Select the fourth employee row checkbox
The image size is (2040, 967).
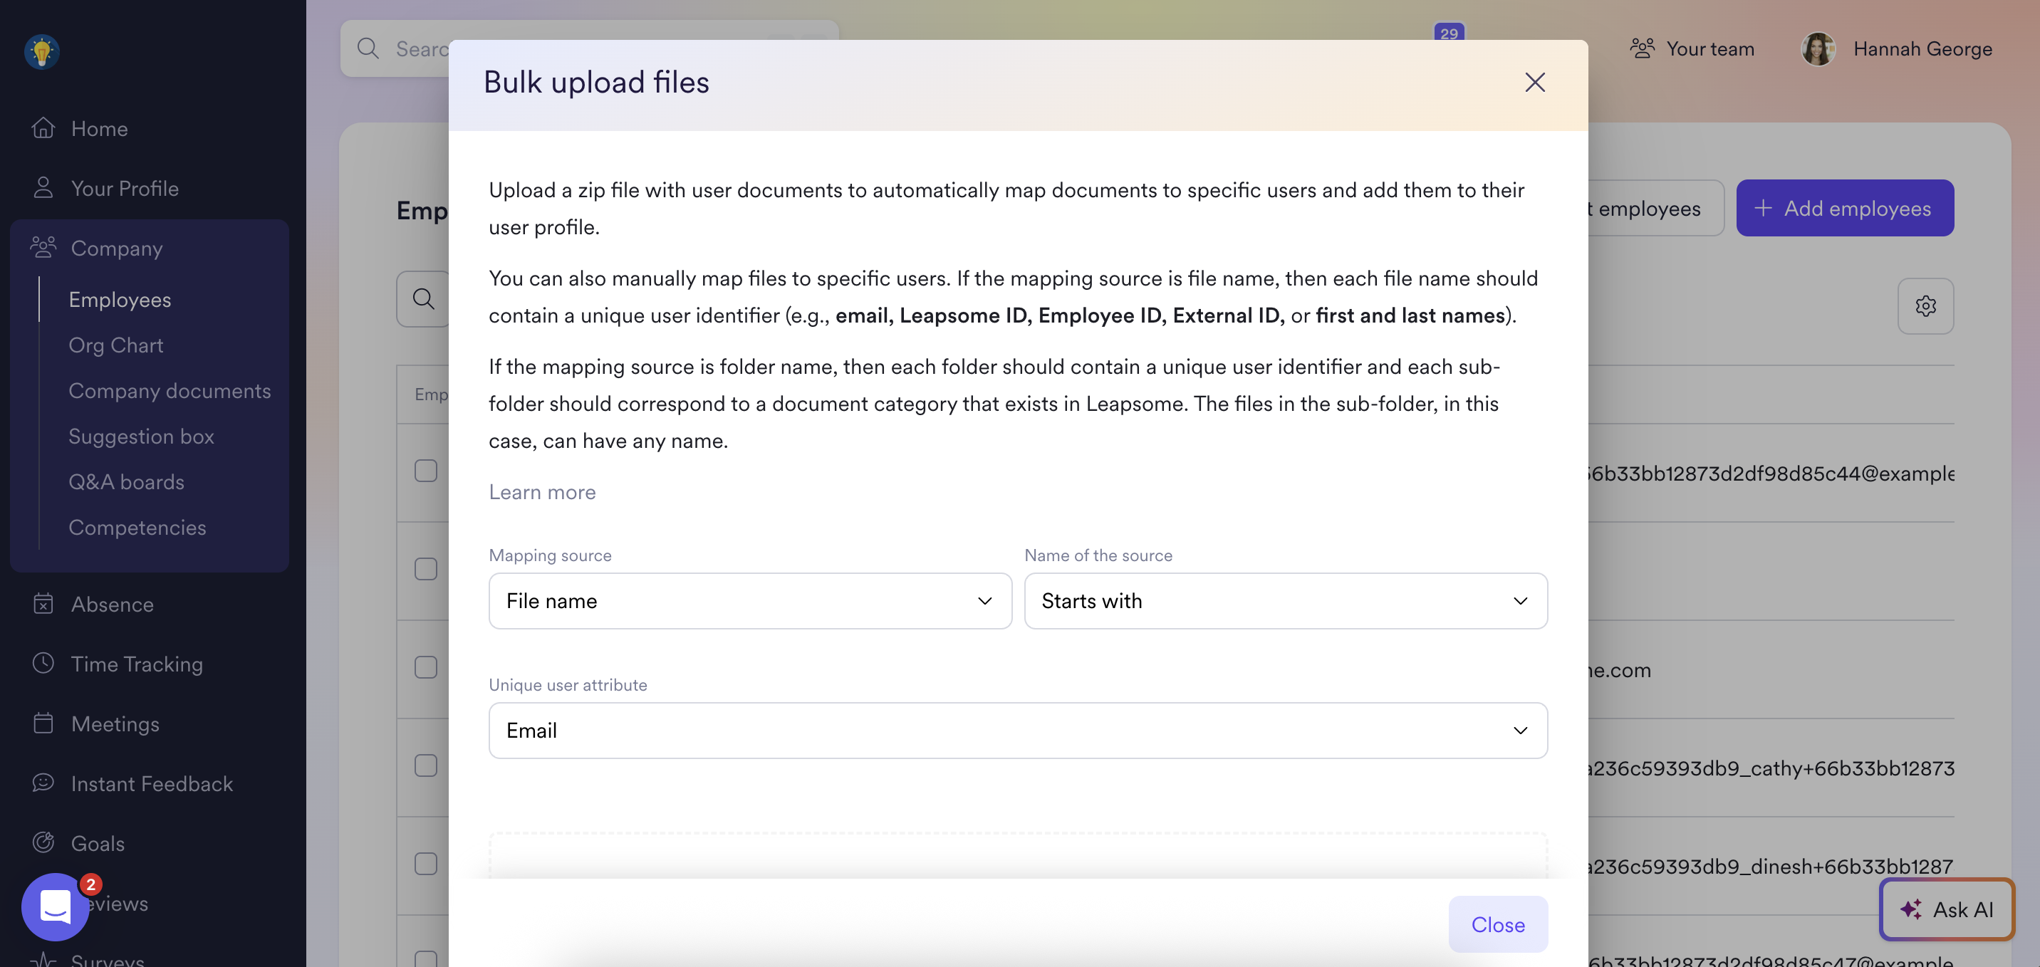[x=426, y=765]
